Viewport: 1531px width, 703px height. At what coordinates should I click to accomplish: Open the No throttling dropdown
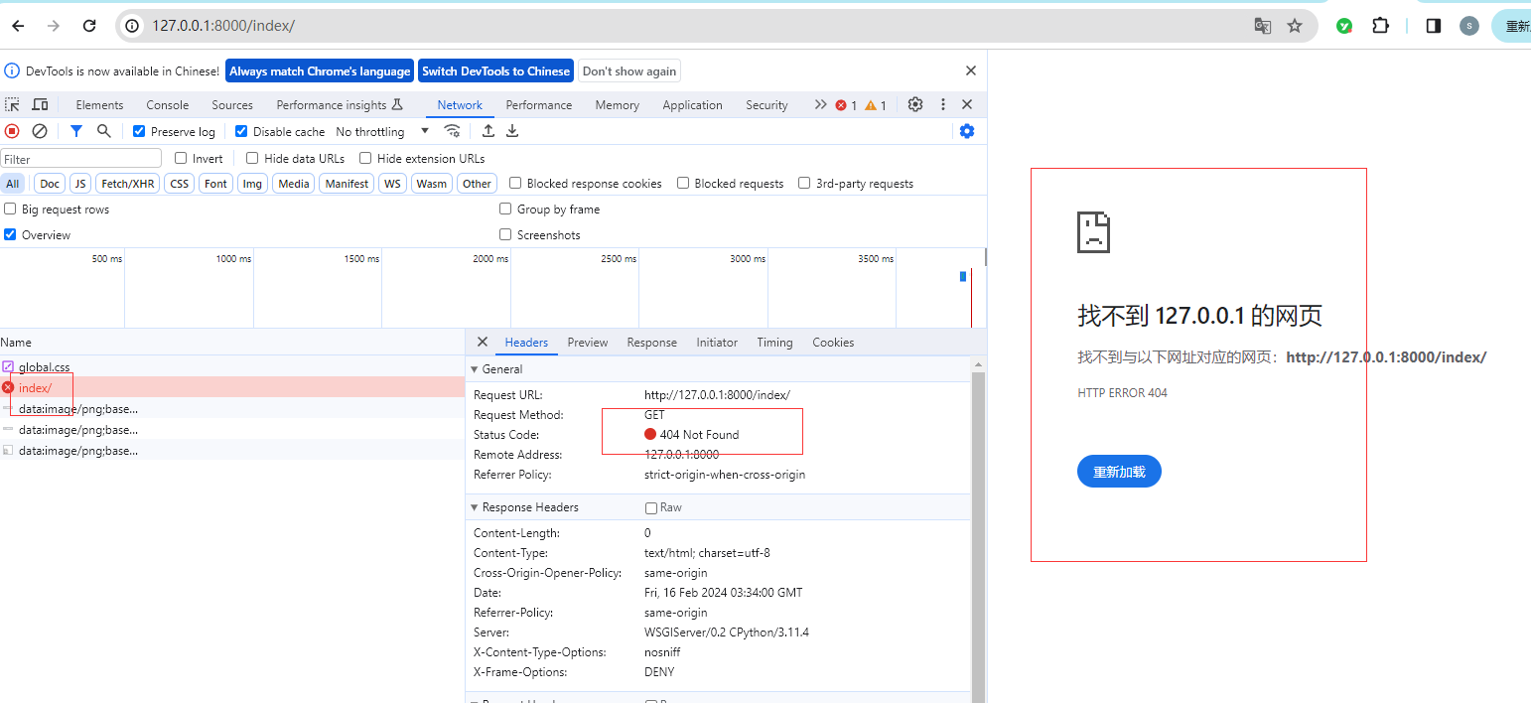382,131
